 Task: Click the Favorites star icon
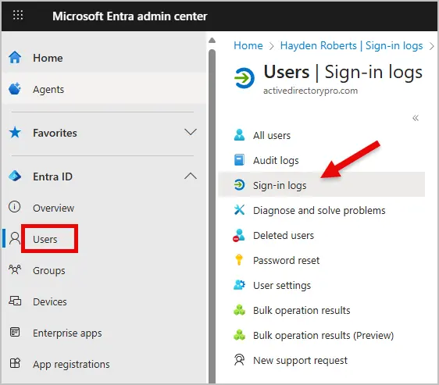15,133
